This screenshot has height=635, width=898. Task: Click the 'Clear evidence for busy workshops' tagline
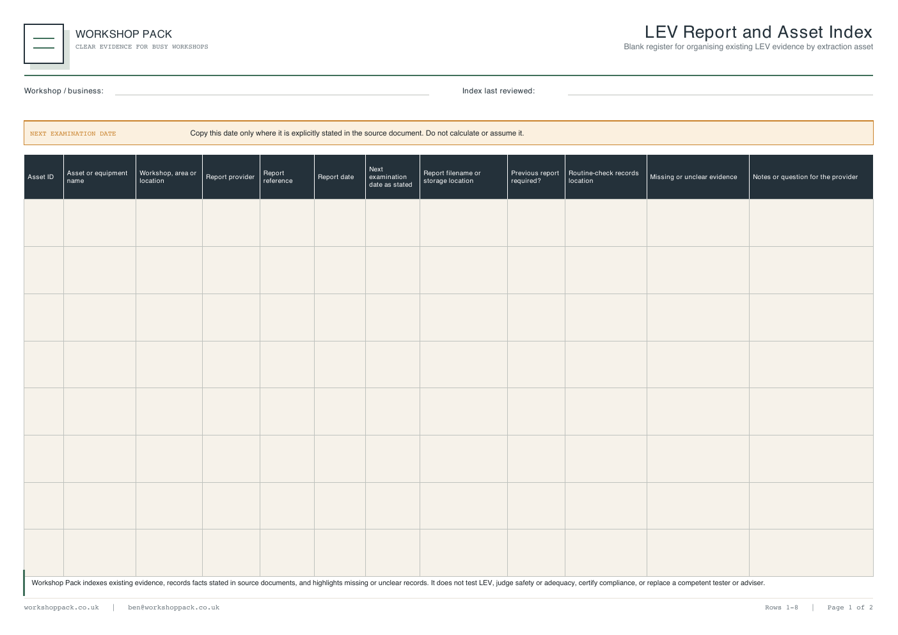click(x=142, y=47)
